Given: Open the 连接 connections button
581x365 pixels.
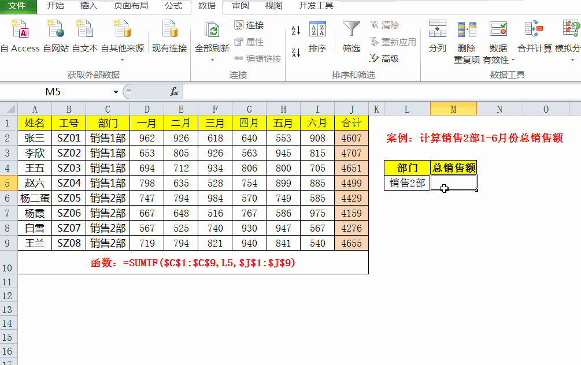Looking at the screenshot, I should point(249,25).
